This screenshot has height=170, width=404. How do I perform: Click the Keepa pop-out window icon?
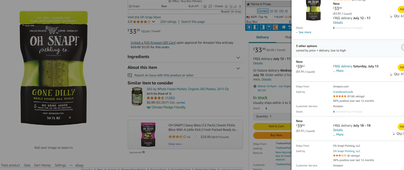210,6
